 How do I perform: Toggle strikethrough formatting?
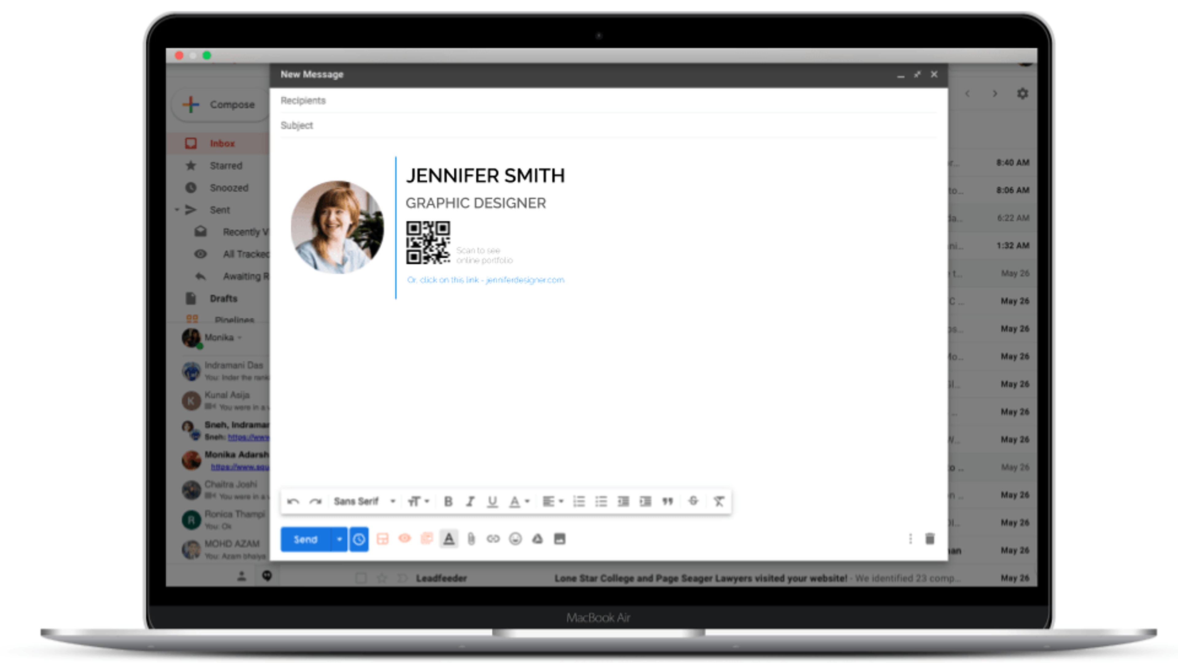coord(693,502)
